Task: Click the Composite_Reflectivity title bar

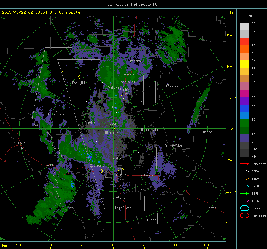Action: (x=133, y=4)
